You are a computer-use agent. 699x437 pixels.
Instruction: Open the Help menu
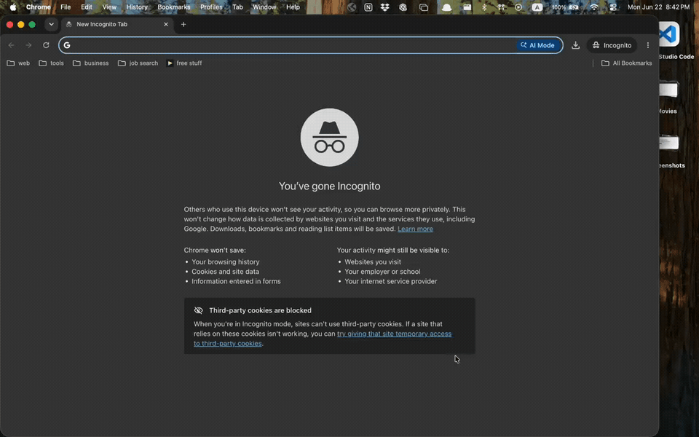pos(293,7)
